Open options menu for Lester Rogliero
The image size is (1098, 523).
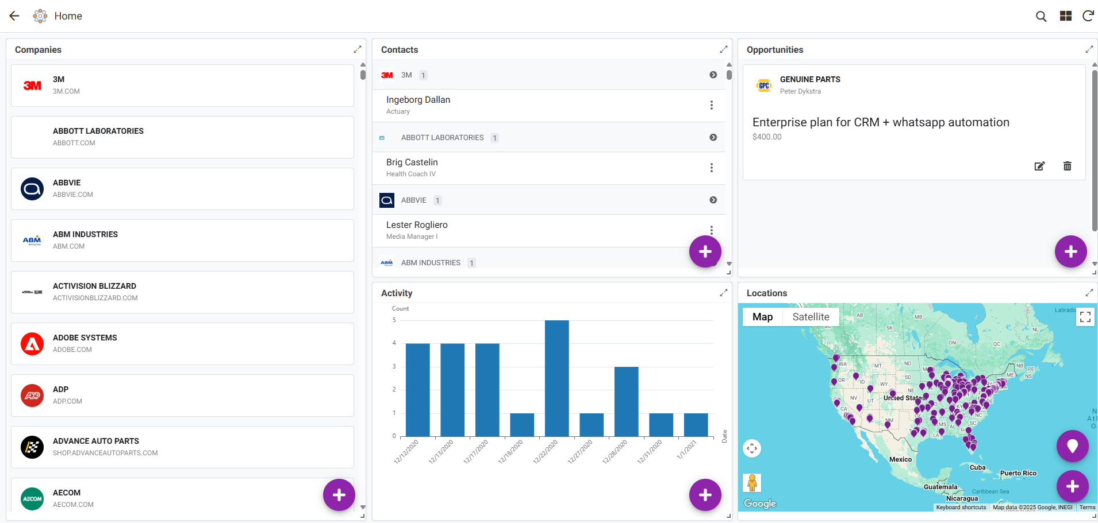coord(712,230)
